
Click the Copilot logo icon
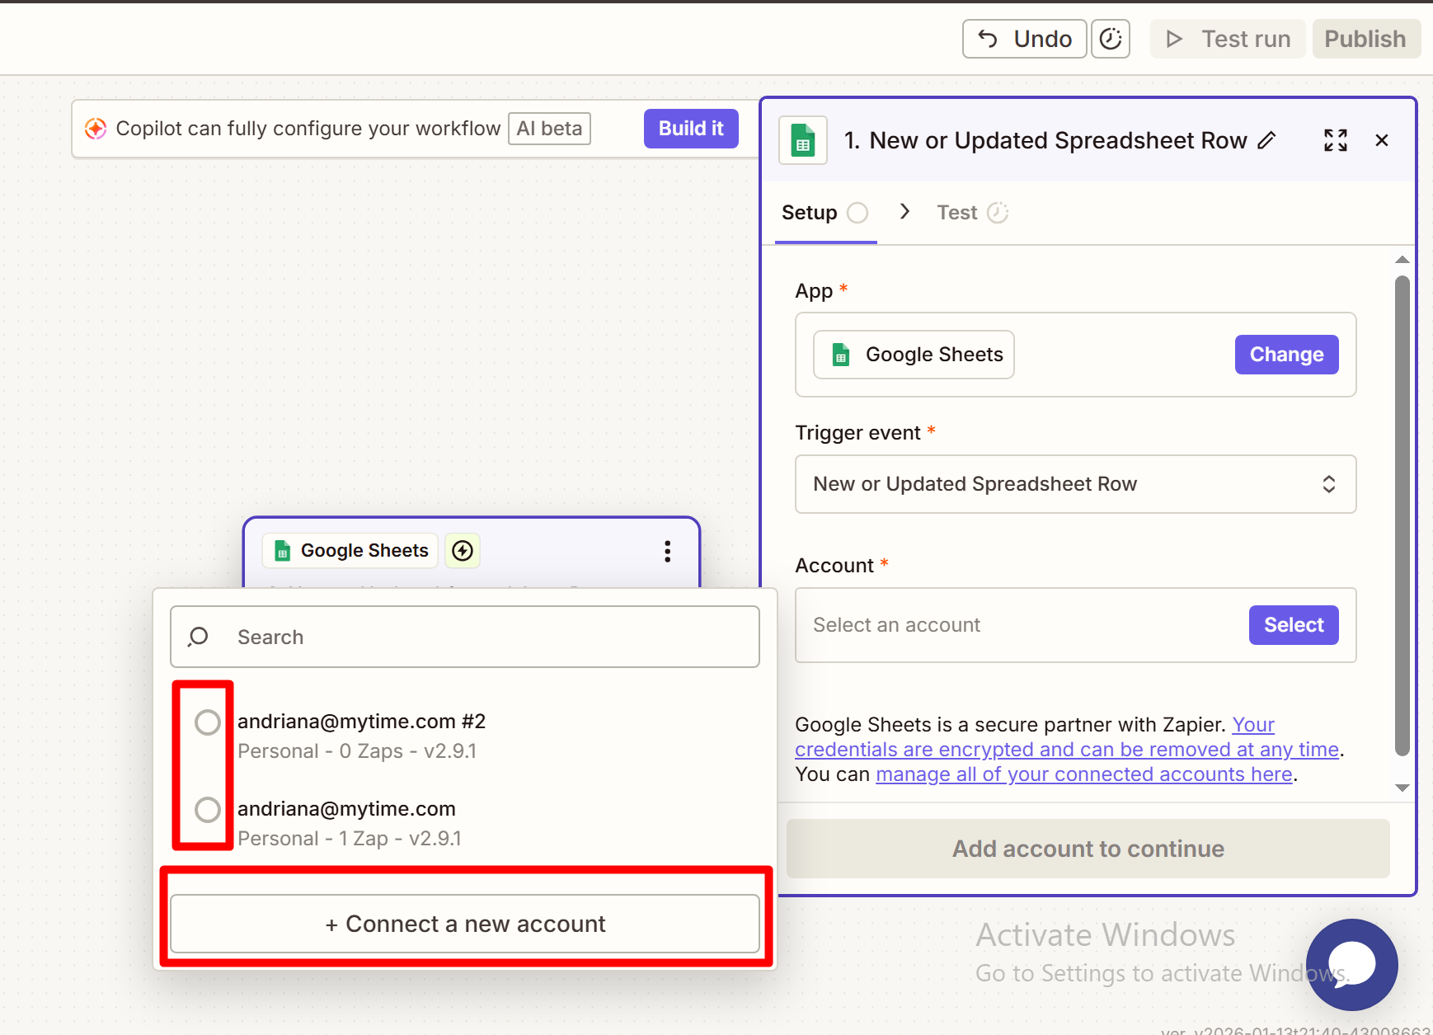[x=96, y=129]
